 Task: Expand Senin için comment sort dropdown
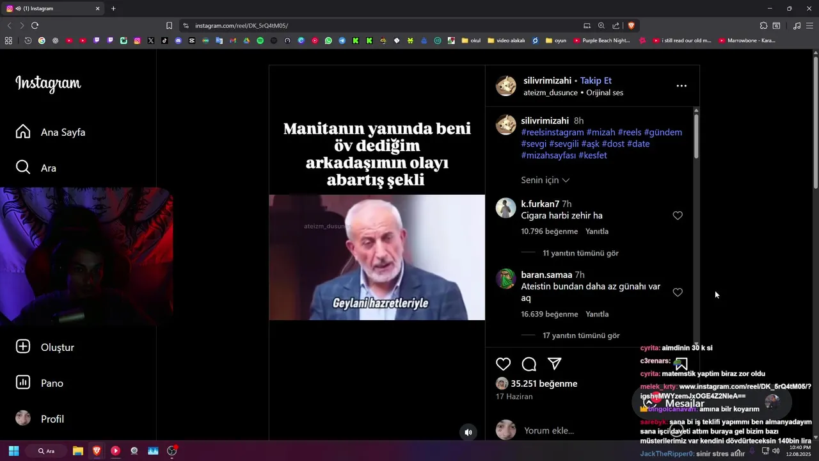point(545,180)
